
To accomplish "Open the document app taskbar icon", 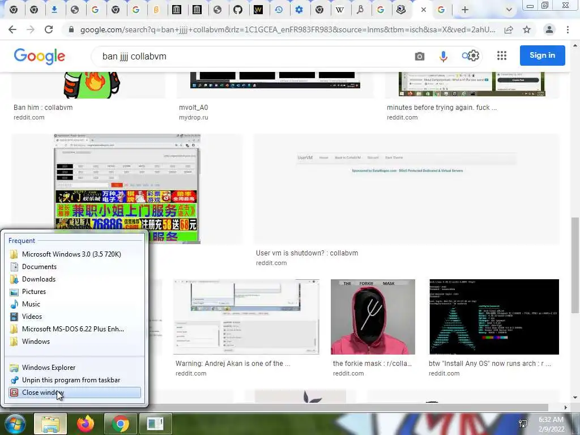I will pos(155,424).
